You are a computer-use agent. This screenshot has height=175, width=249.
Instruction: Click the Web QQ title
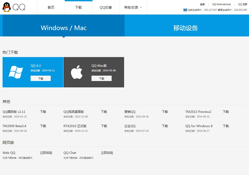pos(9,153)
